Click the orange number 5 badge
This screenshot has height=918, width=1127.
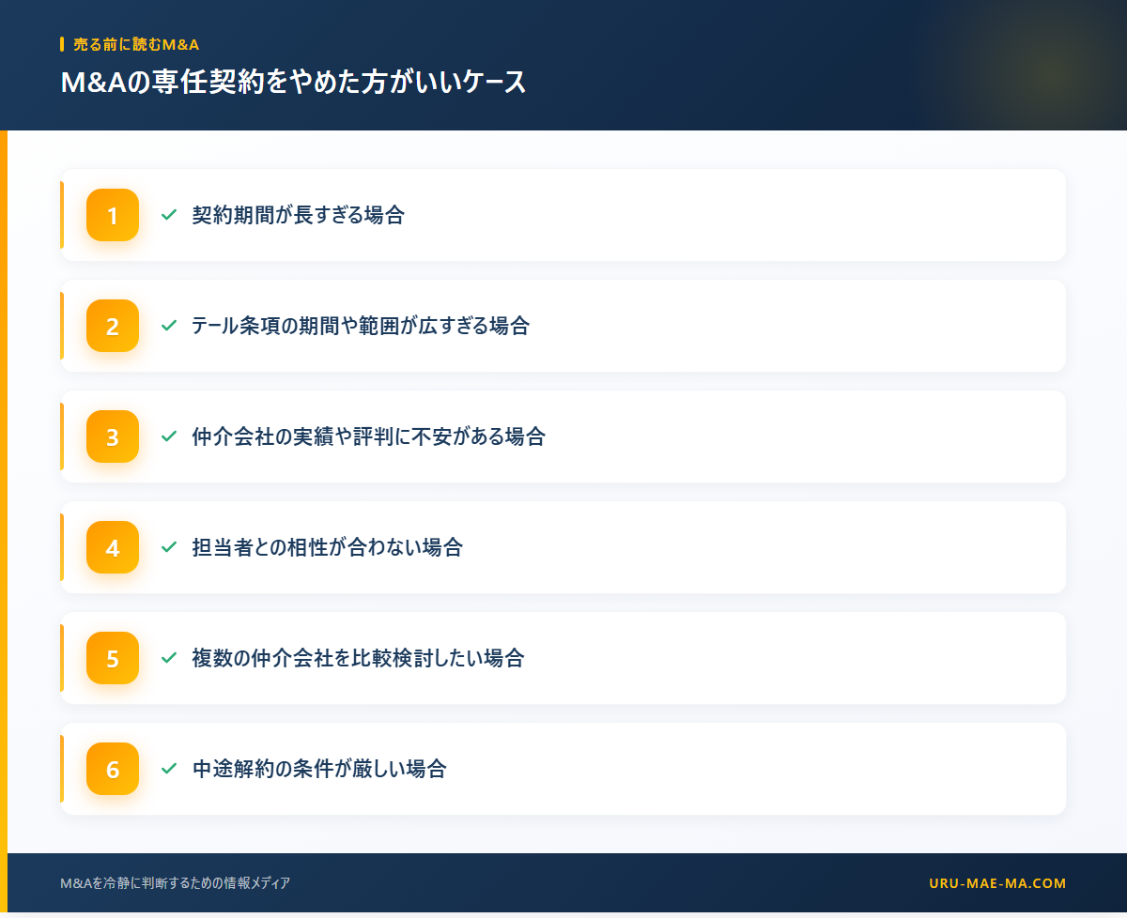[x=113, y=658]
